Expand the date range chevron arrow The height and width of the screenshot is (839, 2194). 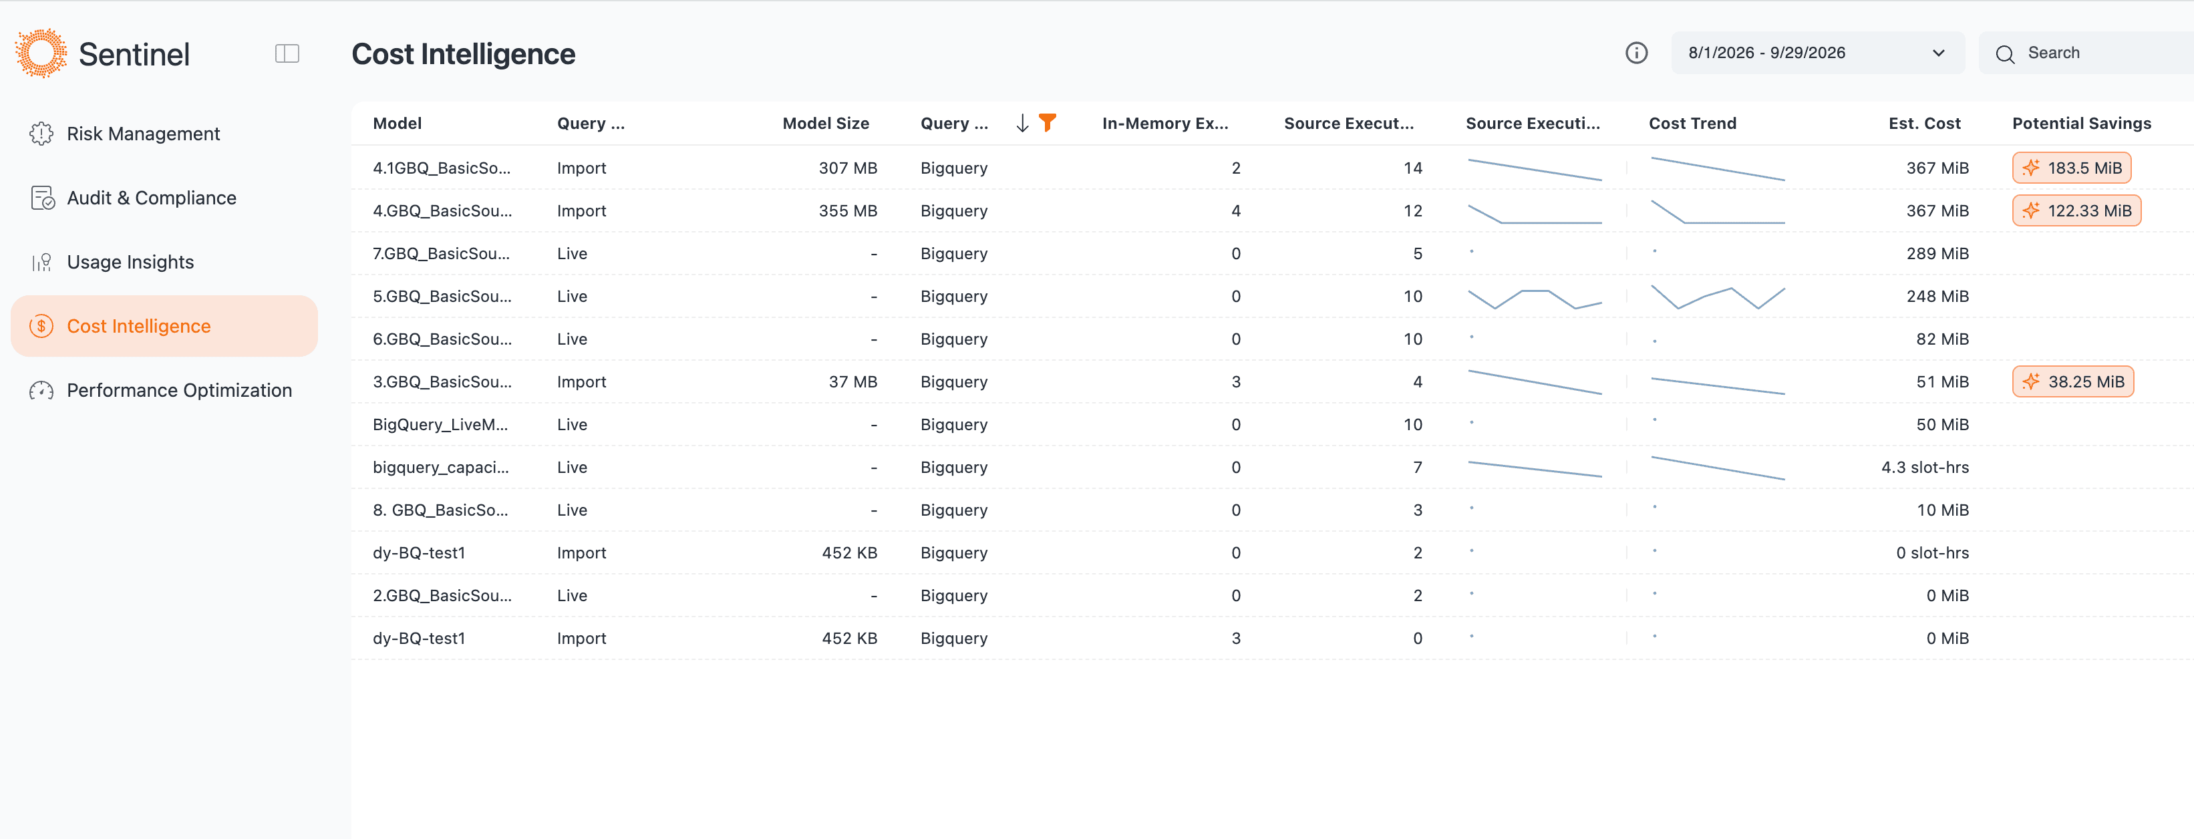[x=1939, y=53]
